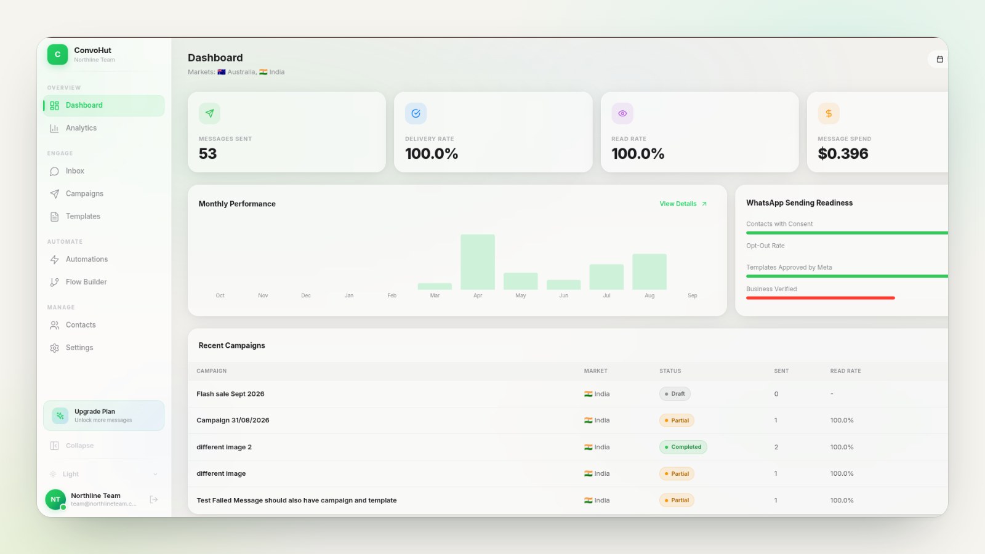Click the Settings gear icon

pos(54,348)
